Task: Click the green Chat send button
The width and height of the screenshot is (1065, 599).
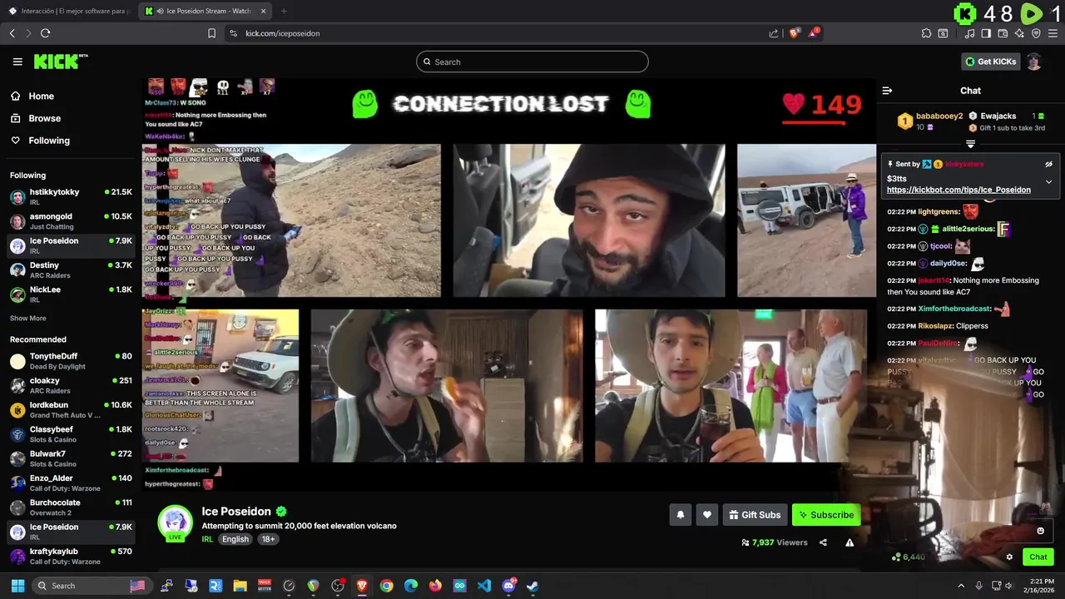Action: (1038, 557)
